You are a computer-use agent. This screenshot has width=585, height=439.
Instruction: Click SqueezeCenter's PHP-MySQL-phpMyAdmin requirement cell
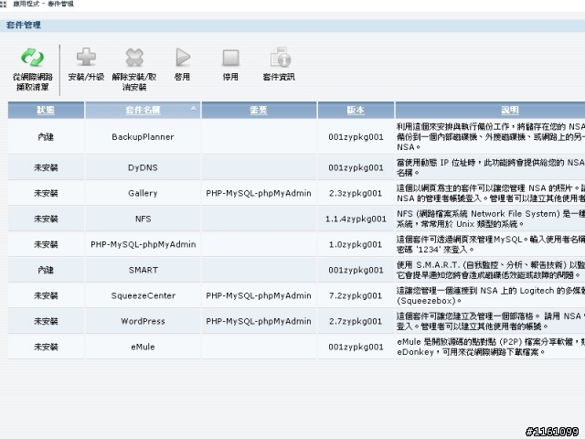tap(259, 295)
